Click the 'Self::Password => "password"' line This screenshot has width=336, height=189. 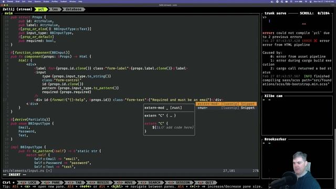click(x=62, y=163)
